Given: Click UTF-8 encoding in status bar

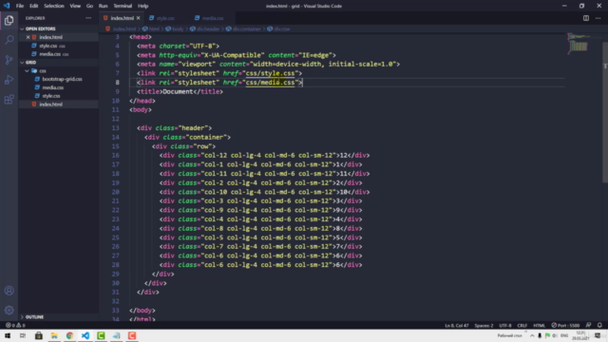Looking at the screenshot, I should coord(504,325).
